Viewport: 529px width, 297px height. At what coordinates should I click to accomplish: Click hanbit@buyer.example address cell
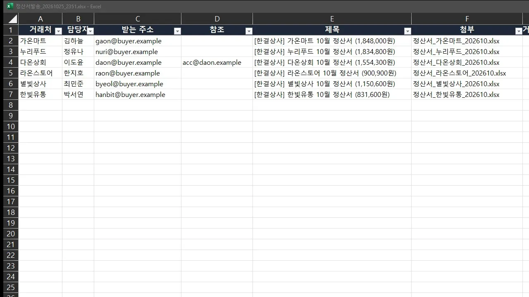[138, 94]
